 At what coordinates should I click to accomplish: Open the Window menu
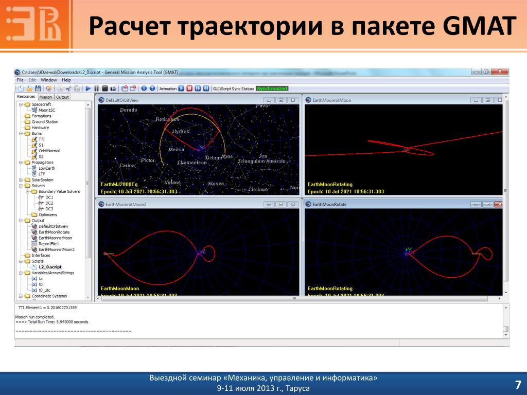49,80
